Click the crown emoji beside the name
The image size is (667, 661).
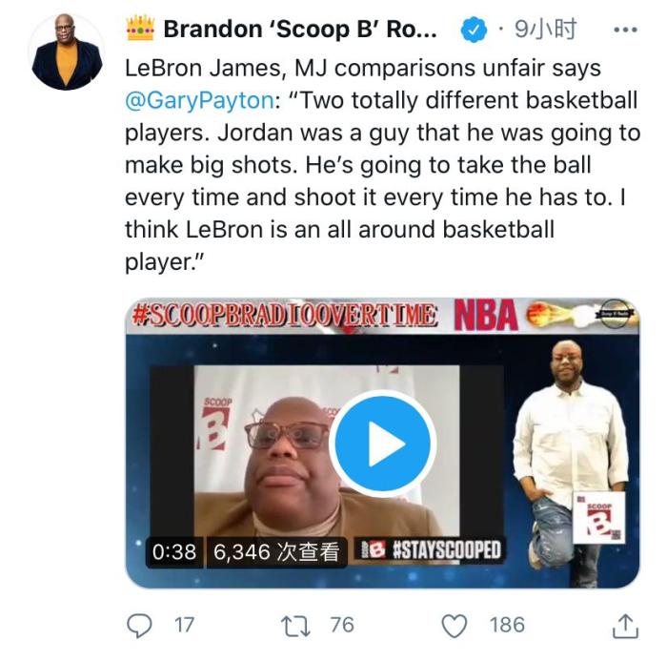click(140, 28)
